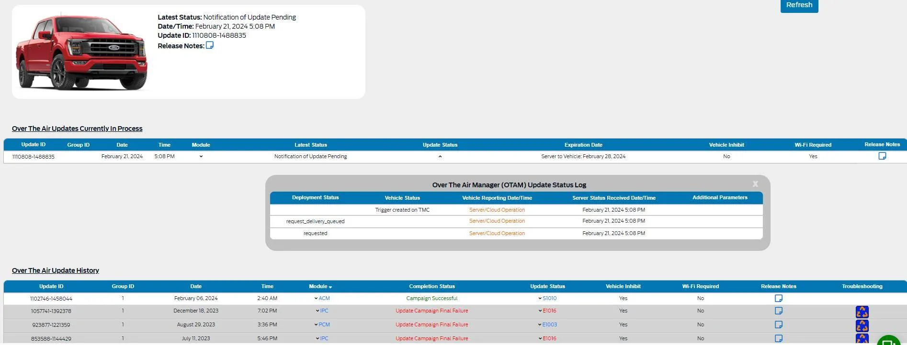
Task: Select date February 06, 2024 cell
Action: (196, 298)
